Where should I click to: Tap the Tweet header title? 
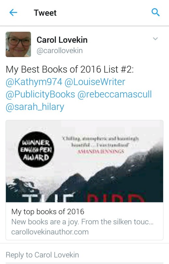pos(45,13)
